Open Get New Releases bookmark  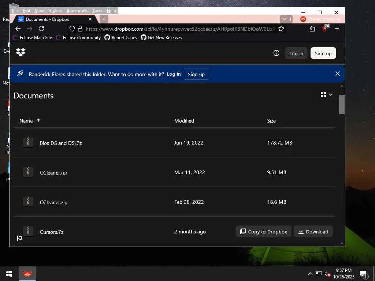[x=161, y=38]
